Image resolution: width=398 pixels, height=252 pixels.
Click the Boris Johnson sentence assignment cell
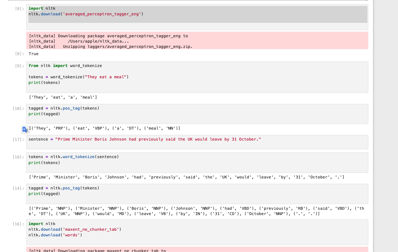point(197,142)
